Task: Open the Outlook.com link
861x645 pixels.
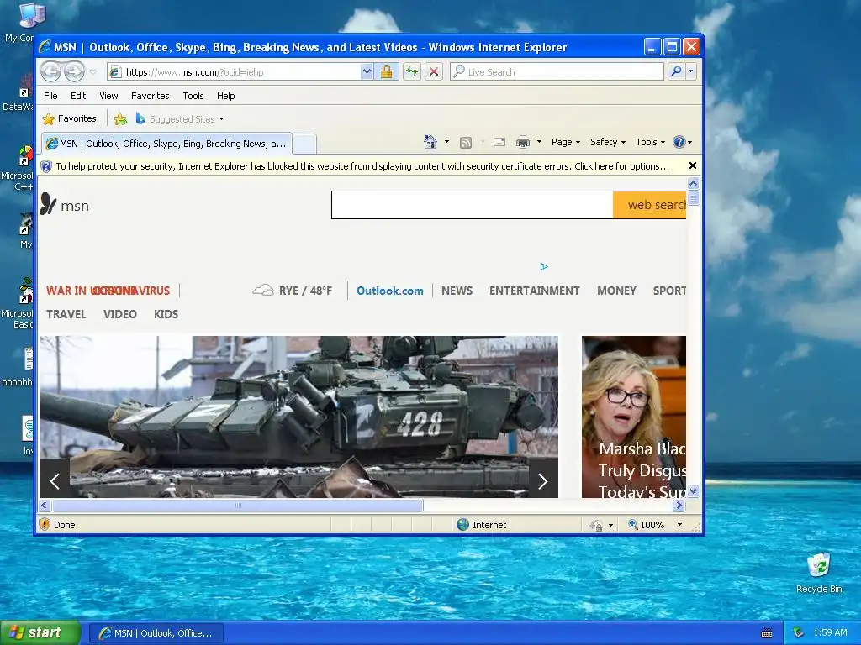Action: coord(390,291)
